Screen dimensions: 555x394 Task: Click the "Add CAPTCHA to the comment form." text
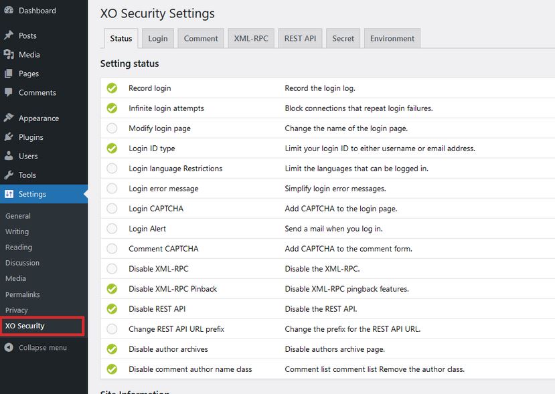[x=349, y=249]
